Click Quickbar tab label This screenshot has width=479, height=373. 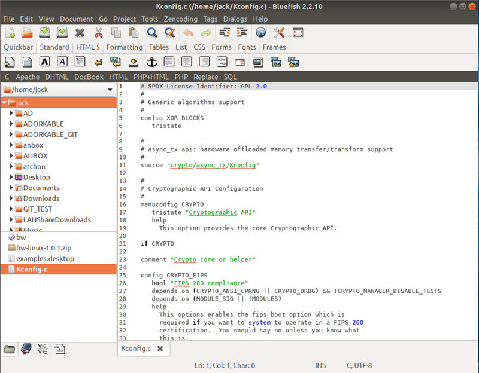click(x=19, y=47)
